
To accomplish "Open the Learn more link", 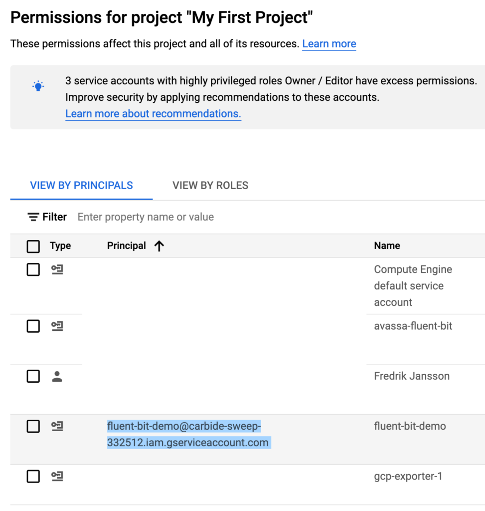I will pyautogui.click(x=329, y=44).
